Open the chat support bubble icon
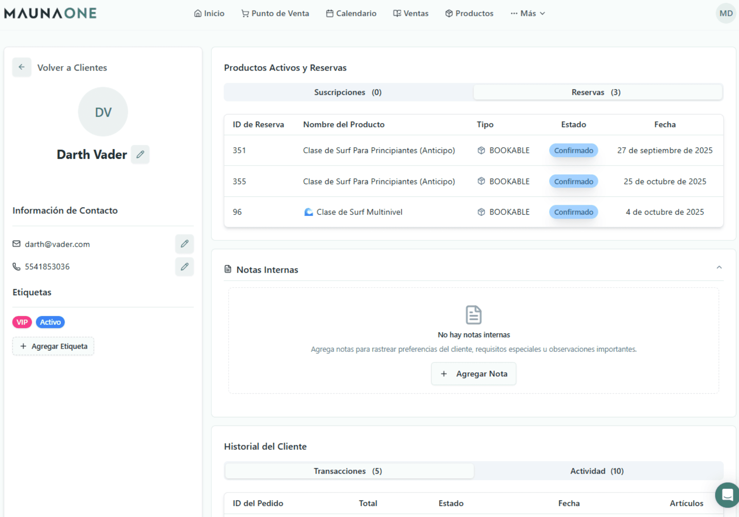Image resolution: width=739 pixels, height=517 pixels. [x=727, y=494]
